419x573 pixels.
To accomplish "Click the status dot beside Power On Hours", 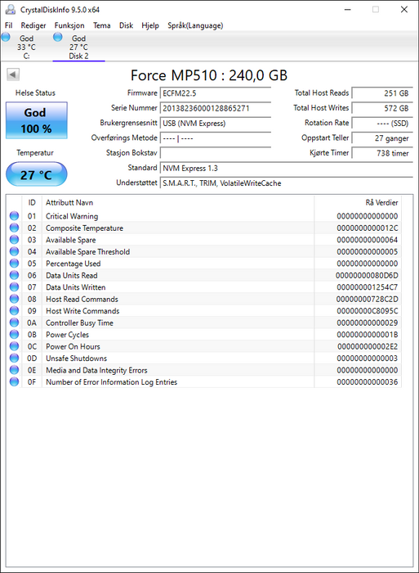I will tap(14, 346).
